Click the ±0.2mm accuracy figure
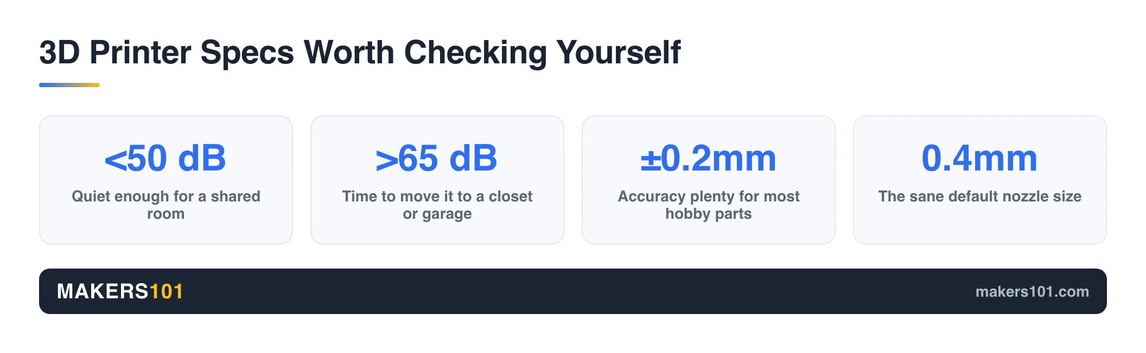This screenshot has height=353, width=1146. (708, 158)
